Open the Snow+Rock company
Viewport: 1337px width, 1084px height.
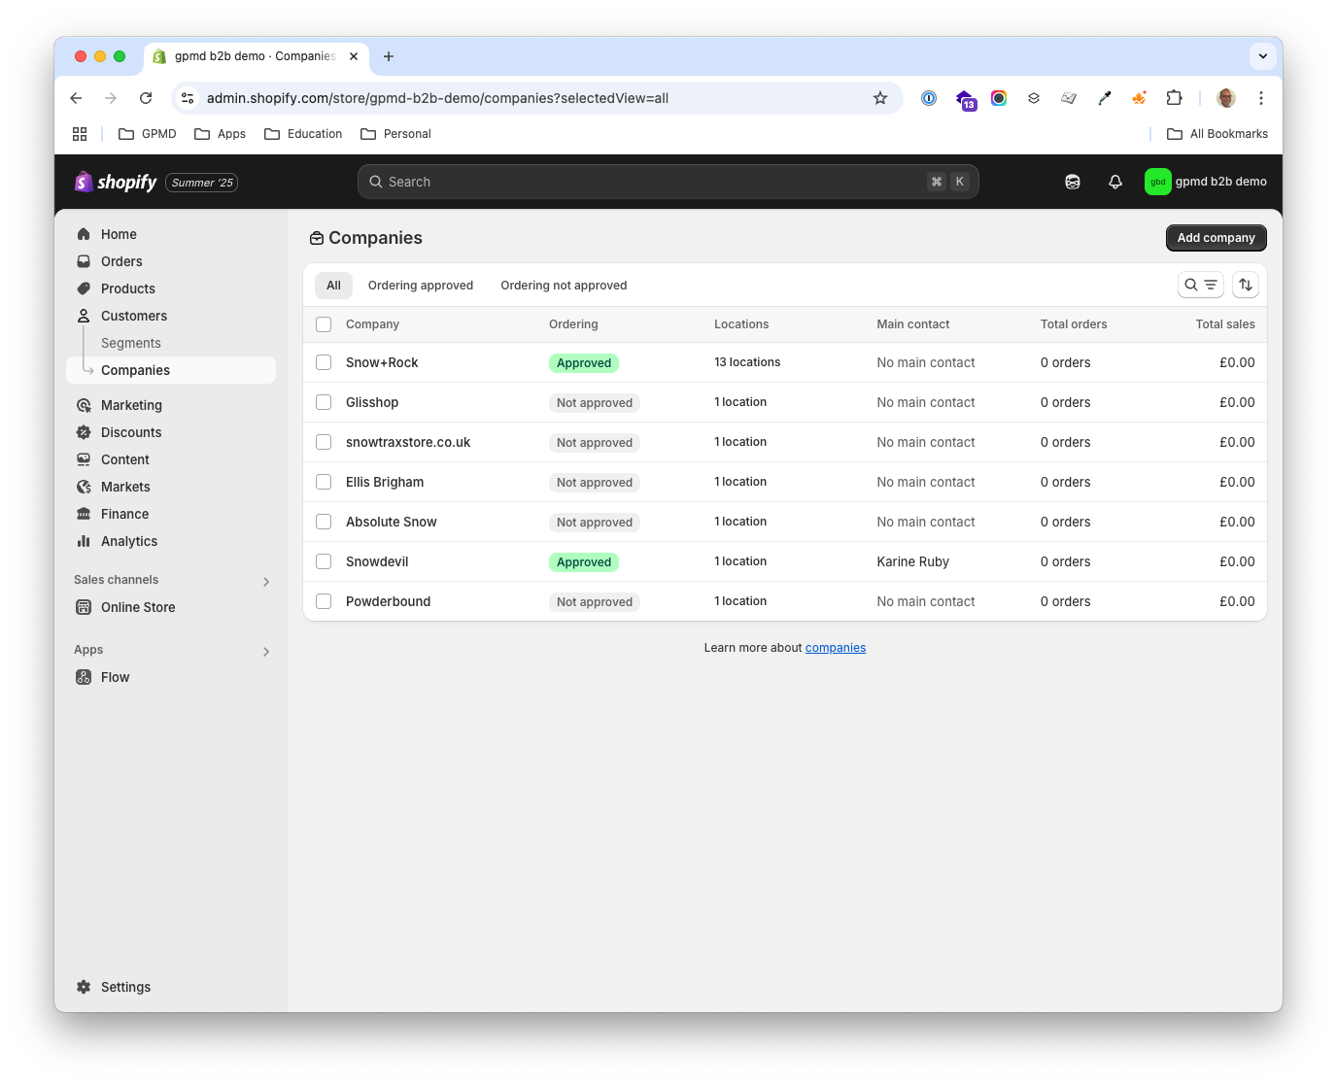pos(382,362)
